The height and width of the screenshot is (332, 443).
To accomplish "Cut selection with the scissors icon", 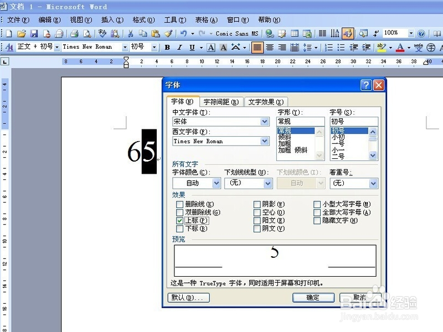I will pos(130,34).
